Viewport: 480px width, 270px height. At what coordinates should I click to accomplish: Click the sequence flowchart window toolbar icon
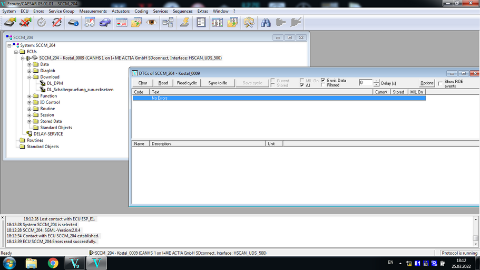click(218, 22)
